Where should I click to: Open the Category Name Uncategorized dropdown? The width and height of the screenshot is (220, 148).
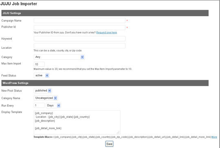point(46,98)
